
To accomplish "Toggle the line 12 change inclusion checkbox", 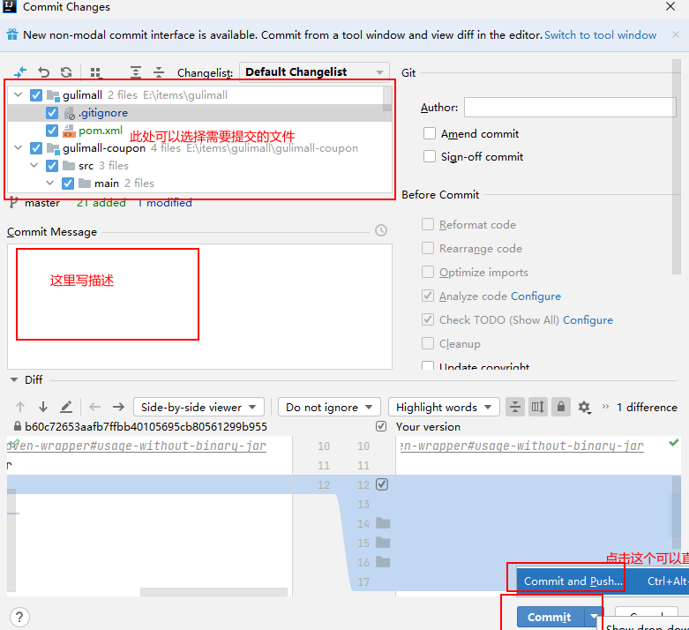I will pyautogui.click(x=382, y=484).
